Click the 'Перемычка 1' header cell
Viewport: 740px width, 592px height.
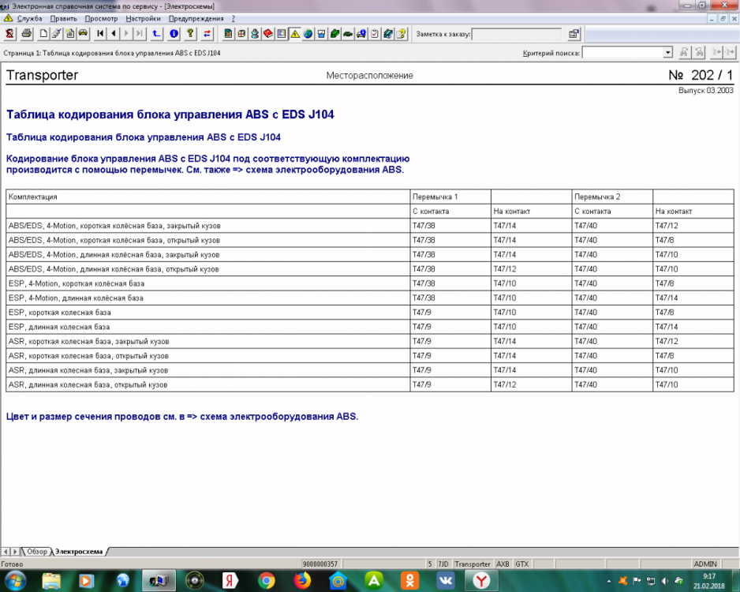450,197
